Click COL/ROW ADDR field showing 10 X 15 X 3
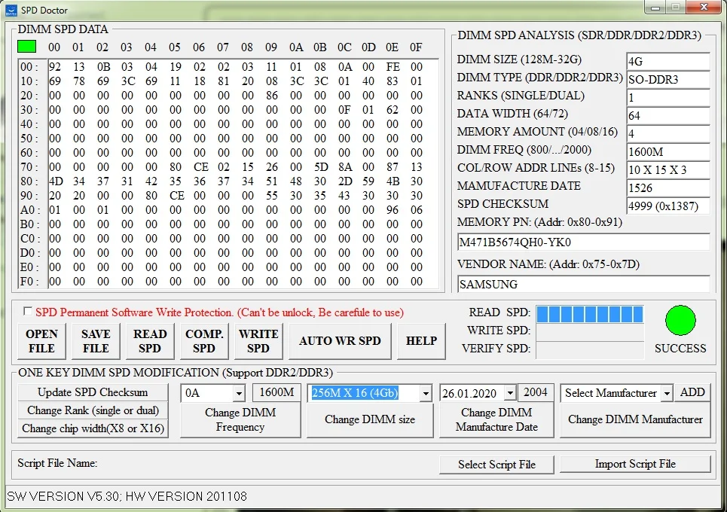Viewport: 727px width, 512px height. tap(668, 169)
